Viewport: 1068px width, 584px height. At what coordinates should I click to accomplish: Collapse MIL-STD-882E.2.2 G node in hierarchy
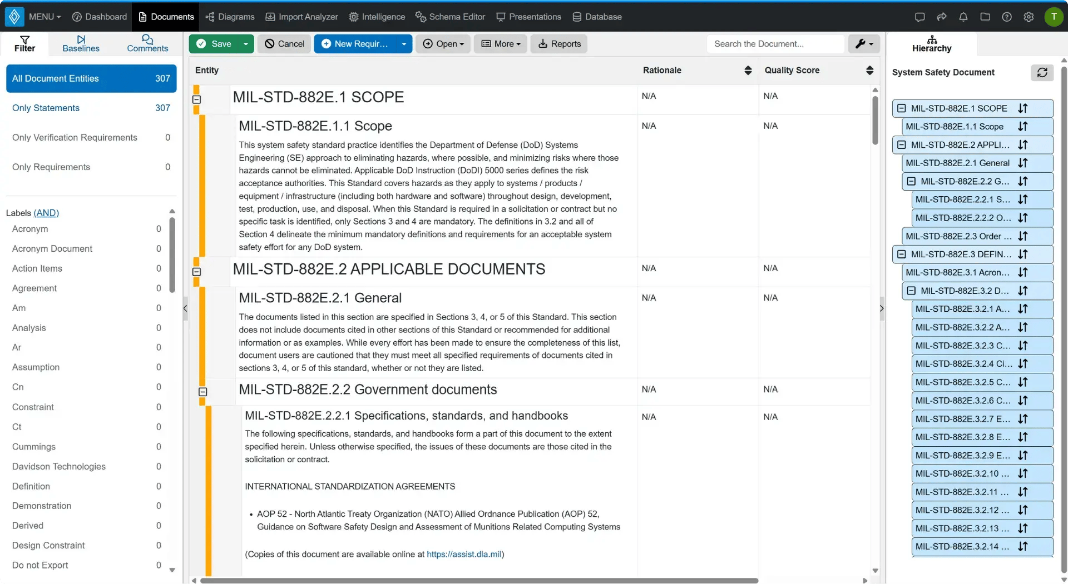911,181
